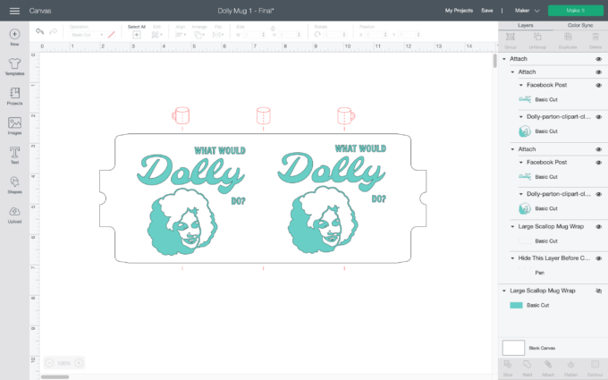608x380 pixels.
Task: Click the Duplicate layer icon
Action: pyautogui.click(x=568, y=37)
